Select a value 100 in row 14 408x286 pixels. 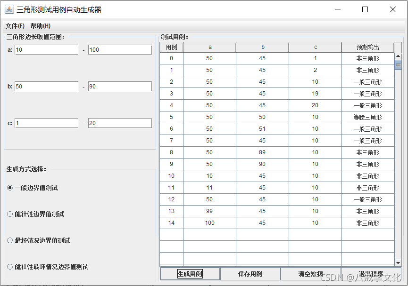[210, 223]
